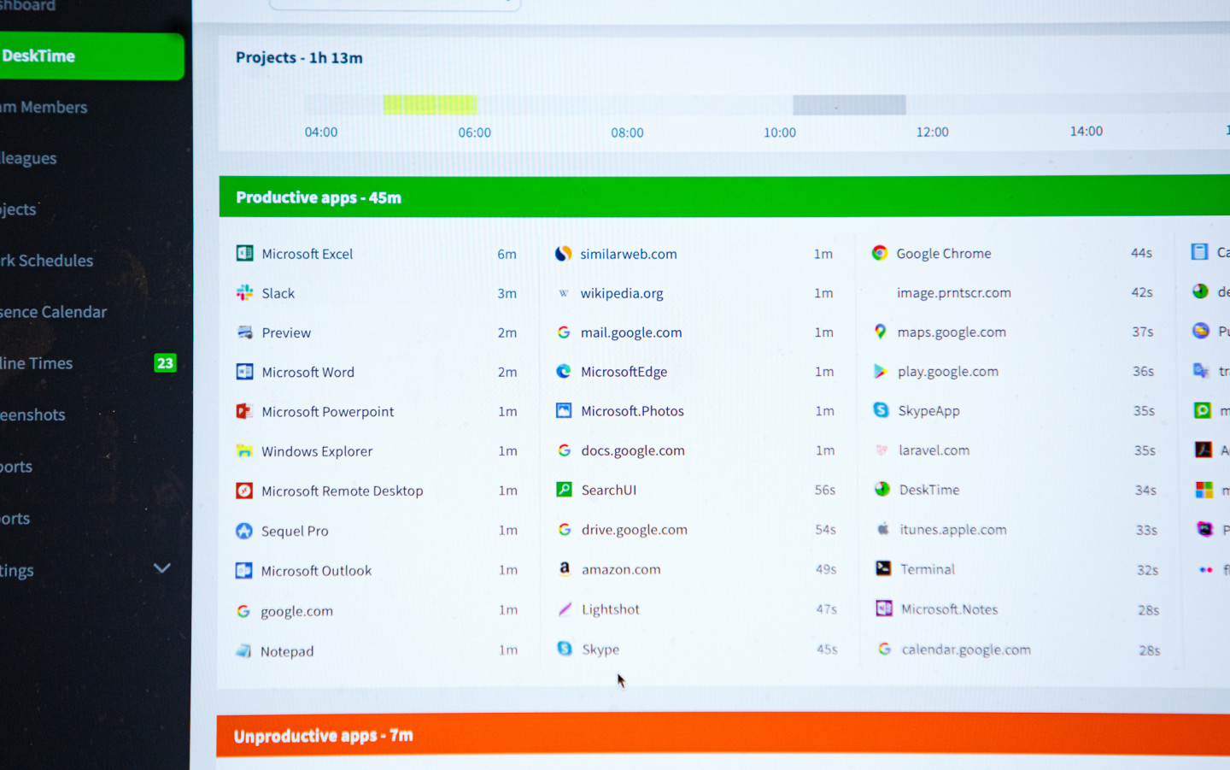Click the 23 badge in sidebar
This screenshot has width=1230, height=770.
pyautogui.click(x=165, y=363)
